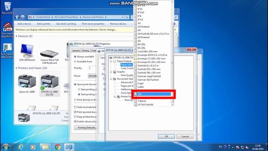268x151 pixels.
Task: Choose US Std Fanfold paper size
Action: tap(145, 104)
